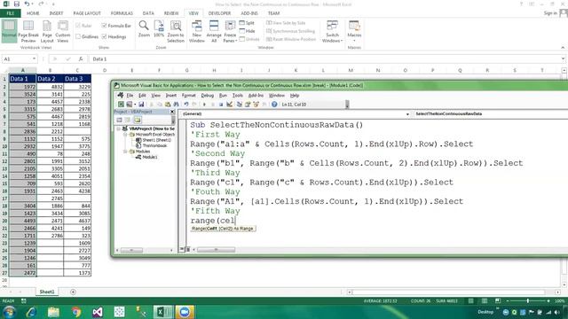
Task: Open the Switch Windows dropdown
Action: pyautogui.click(x=332, y=31)
